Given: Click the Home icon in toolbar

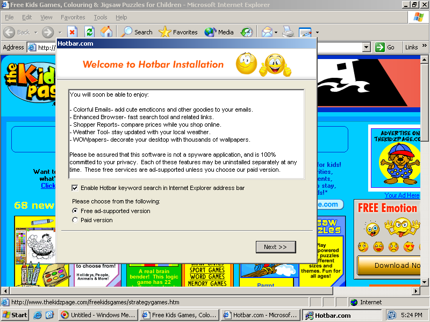Looking at the screenshot, I should click(x=106, y=32).
